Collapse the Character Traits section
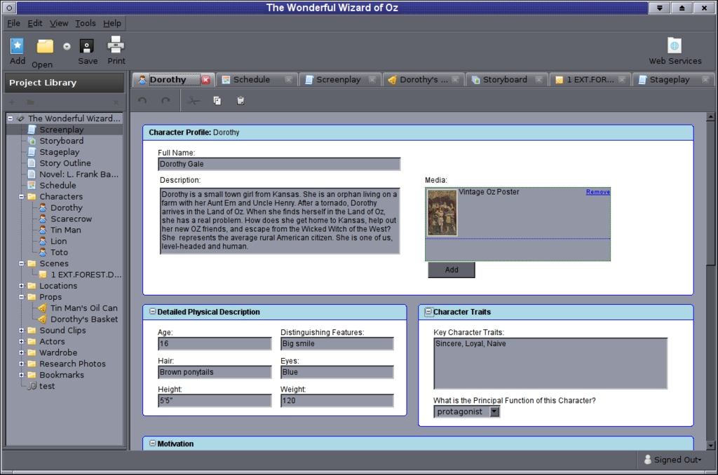 tap(428, 312)
